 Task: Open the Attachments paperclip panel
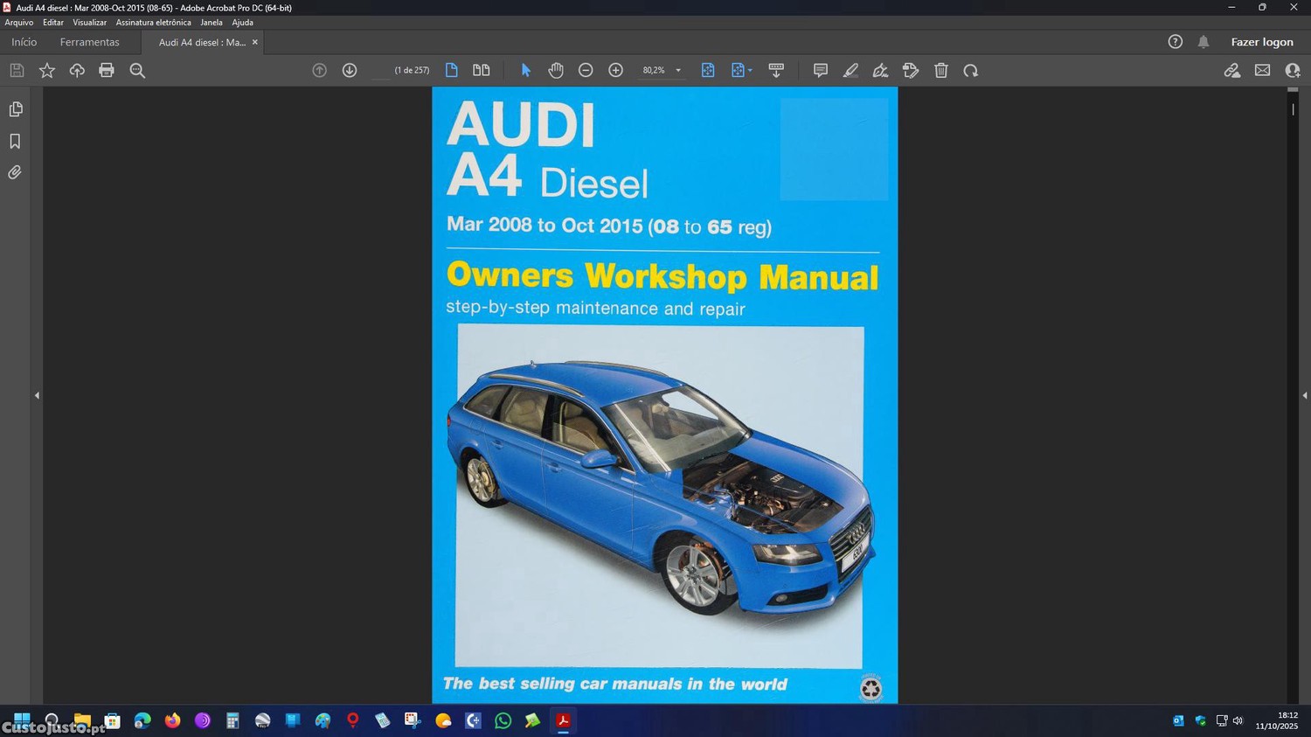coord(15,173)
